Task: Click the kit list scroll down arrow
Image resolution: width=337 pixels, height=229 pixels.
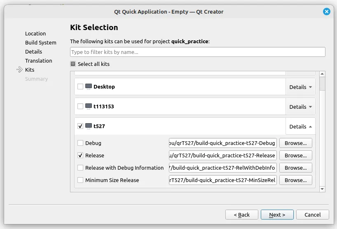Action: 322,189
